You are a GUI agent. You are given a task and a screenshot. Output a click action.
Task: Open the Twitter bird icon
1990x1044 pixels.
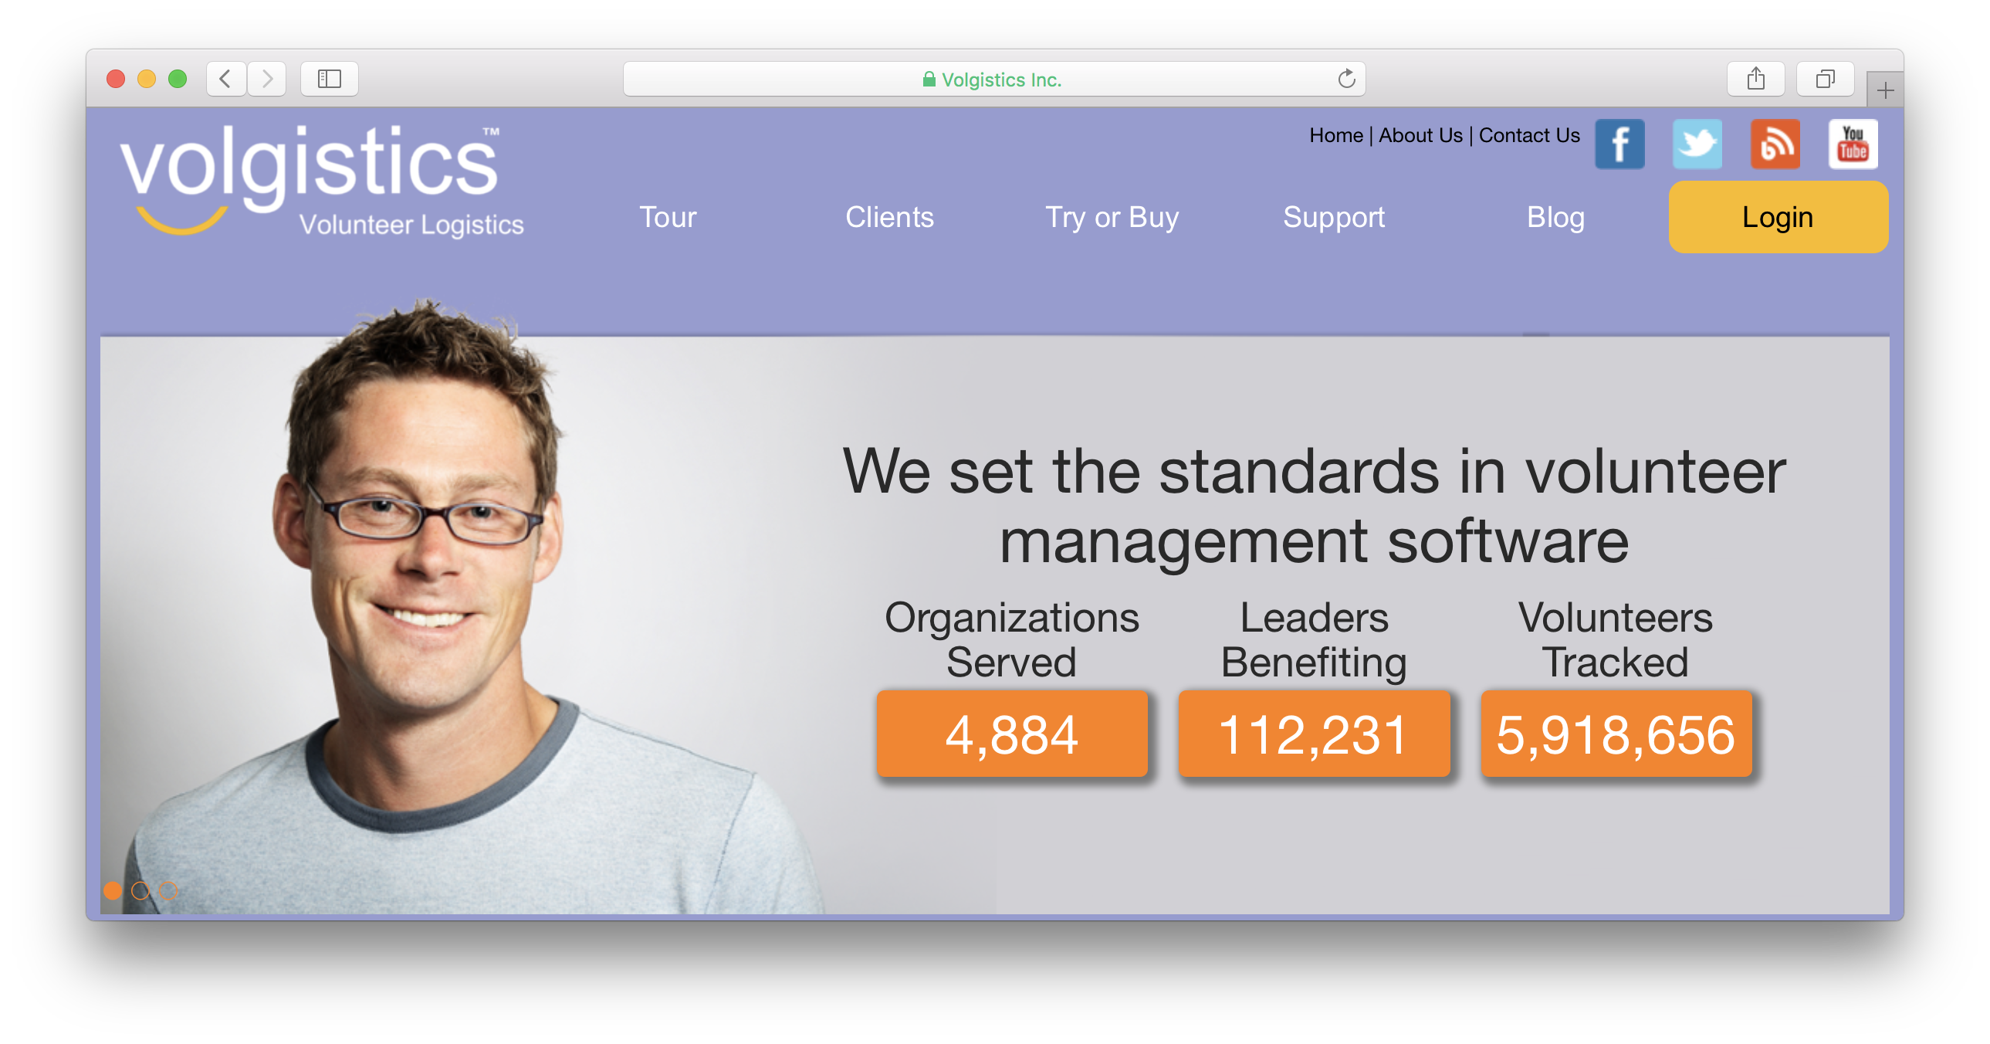pos(1697,144)
